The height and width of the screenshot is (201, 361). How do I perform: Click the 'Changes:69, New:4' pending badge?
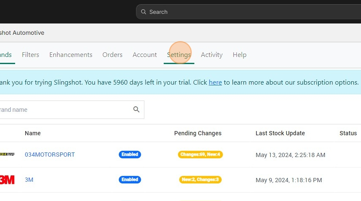point(200,155)
